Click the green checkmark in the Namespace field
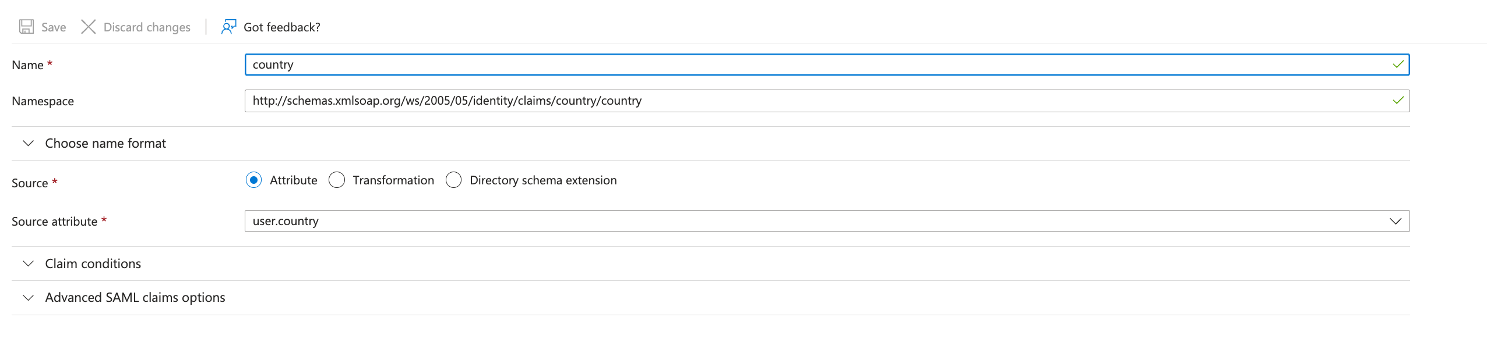Image resolution: width=1487 pixels, height=342 pixels. (1397, 101)
